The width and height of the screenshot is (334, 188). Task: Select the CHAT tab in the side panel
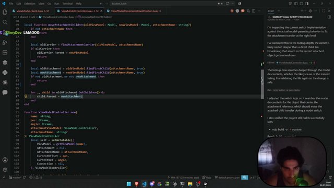(271, 11)
